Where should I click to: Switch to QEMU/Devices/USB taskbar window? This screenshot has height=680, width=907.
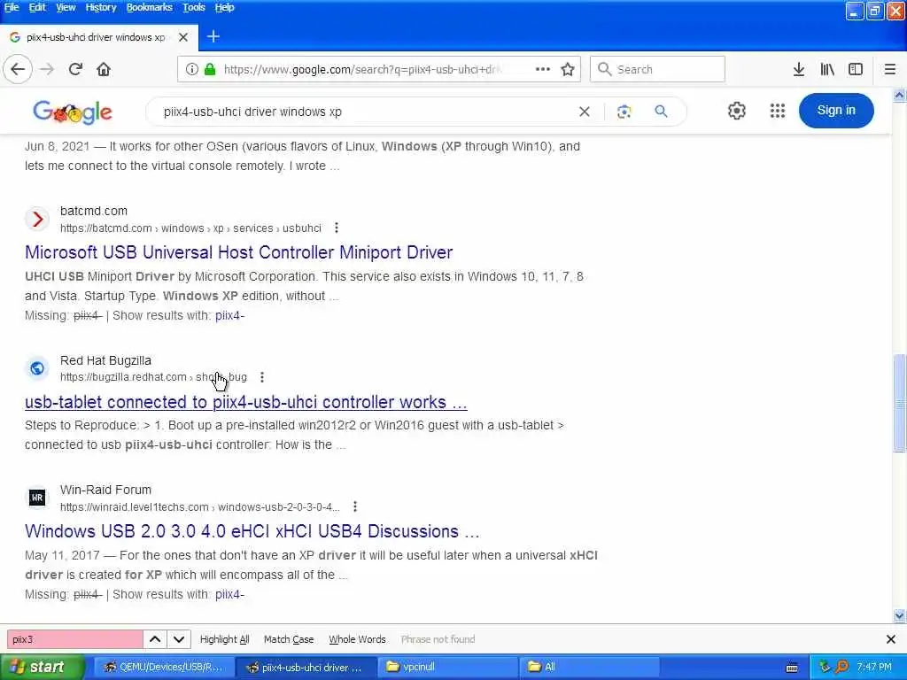pos(164,667)
